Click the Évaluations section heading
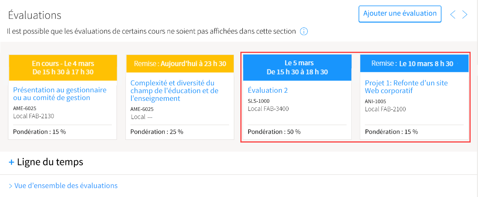 coord(35,15)
